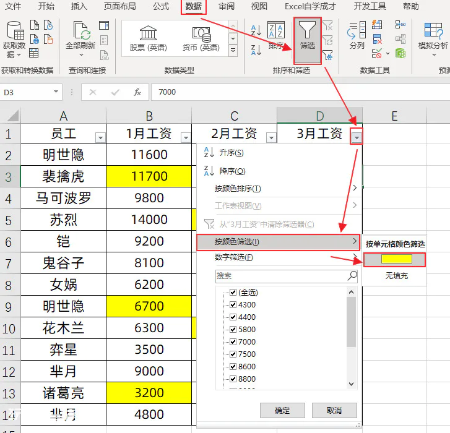
Task: Click the filter list scrollbar down arrow
Action: pyautogui.click(x=352, y=384)
